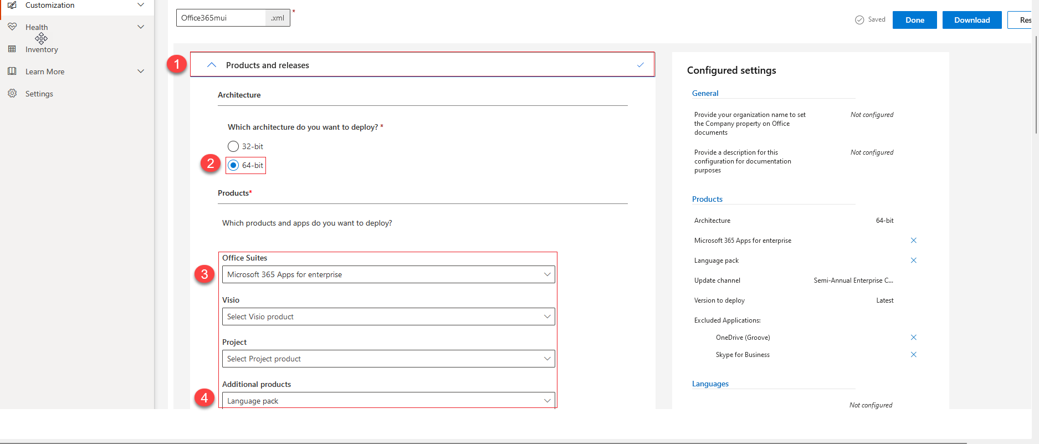This screenshot has height=444, width=1039.
Task: Click the Health heart icon in sidebar
Action: point(12,27)
